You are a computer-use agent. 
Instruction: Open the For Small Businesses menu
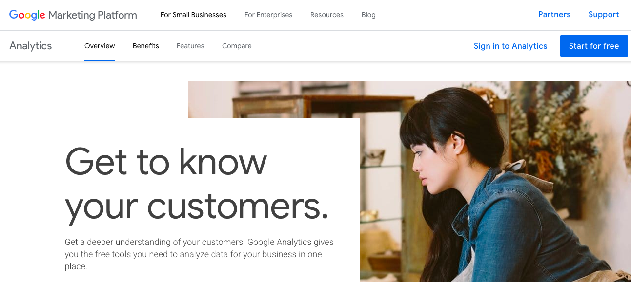pyautogui.click(x=193, y=15)
